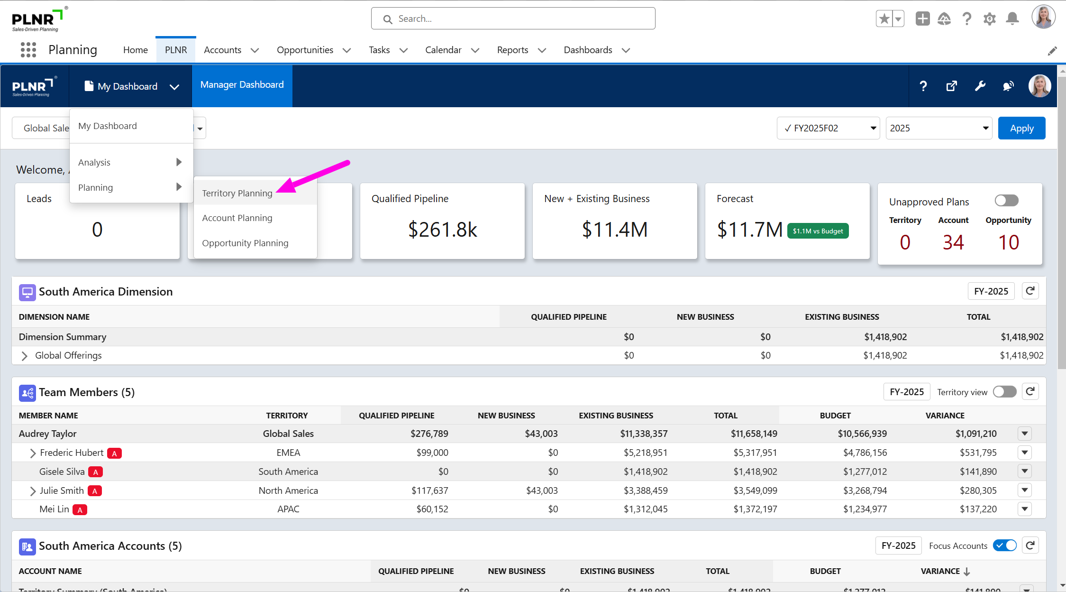Switch to the Manager Dashboard tab

click(x=242, y=85)
